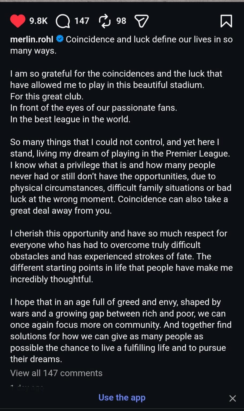Click the 98 reposts count

coord(121,21)
